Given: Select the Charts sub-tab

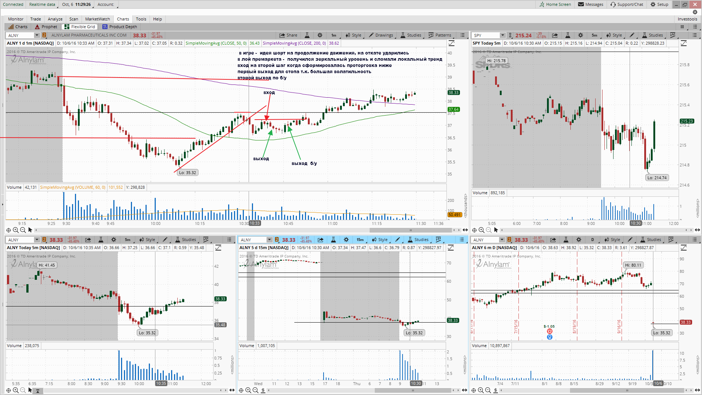Looking at the screenshot, I should (18, 27).
